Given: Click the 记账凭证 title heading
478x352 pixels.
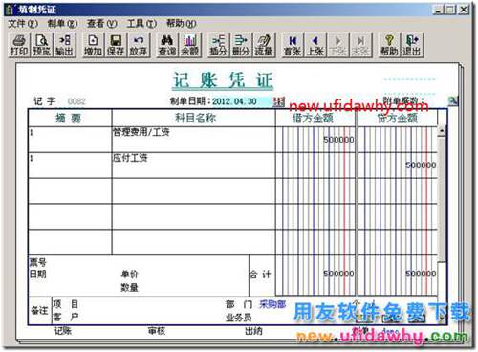Looking at the screenshot, I should coord(223,80).
